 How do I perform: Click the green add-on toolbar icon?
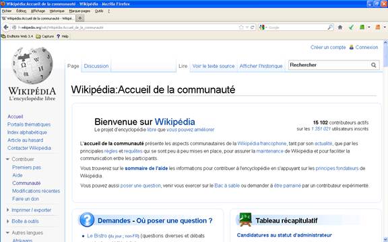pyautogui.click(x=362, y=27)
